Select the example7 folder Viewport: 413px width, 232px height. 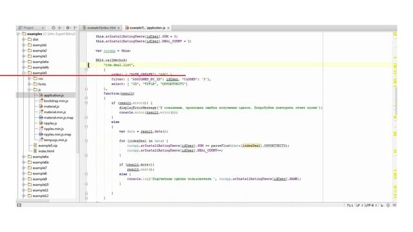click(x=40, y=168)
